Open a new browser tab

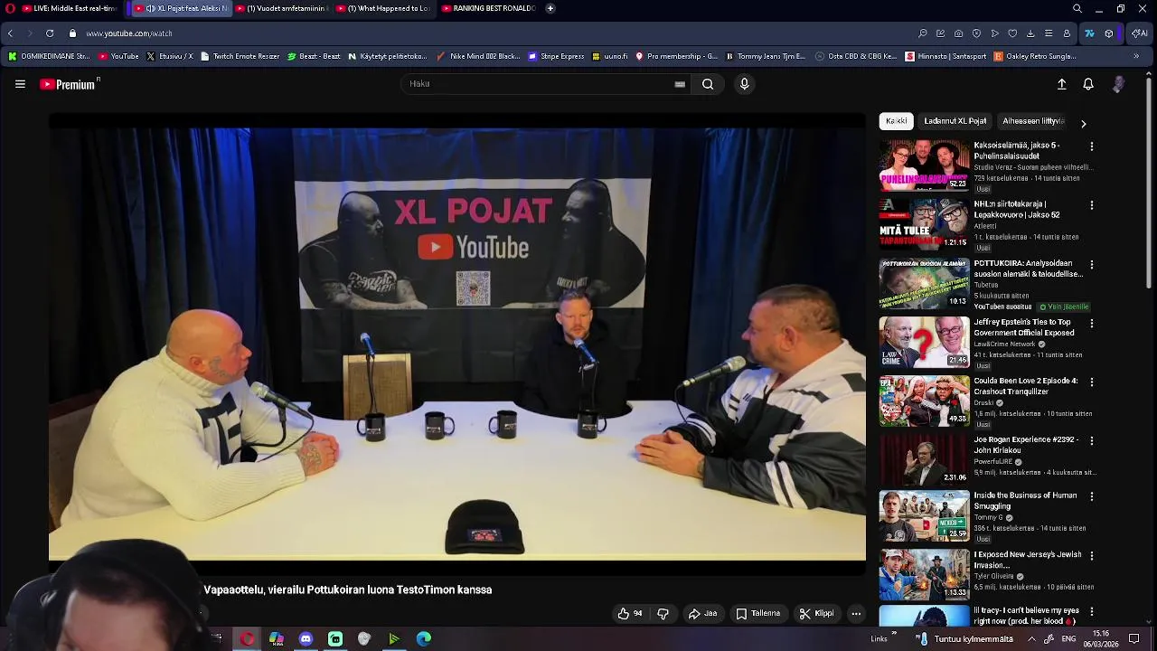[x=550, y=8]
